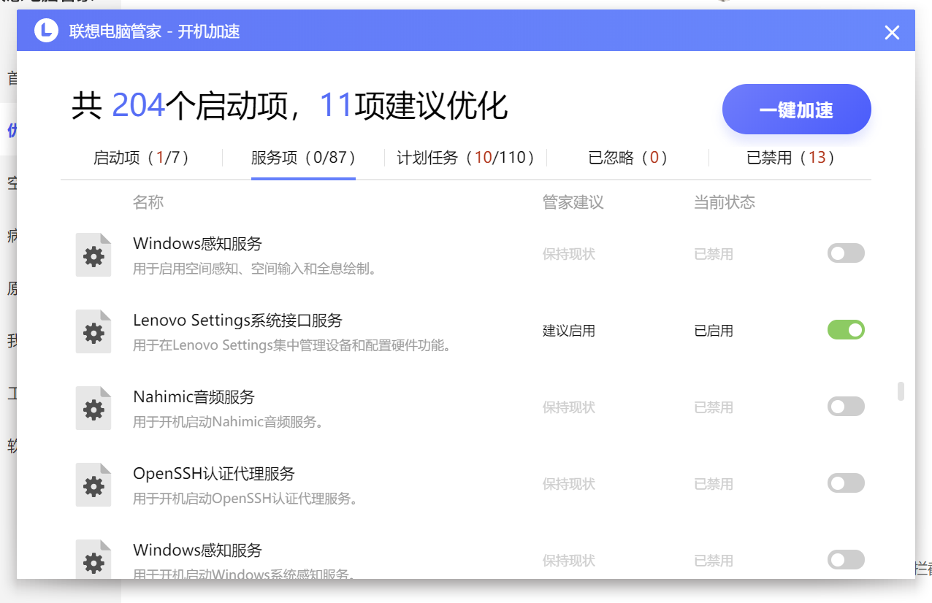Image resolution: width=932 pixels, height=603 pixels.
Task: Click 已启用 status in Lenovo Settings row
Action: [714, 331]
